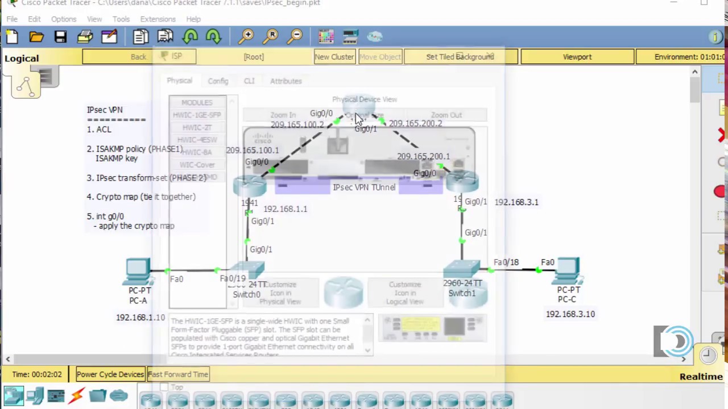Select the Switch1 device icon
The height and width of the screenshot is (409, 728).
click(462, 269)
